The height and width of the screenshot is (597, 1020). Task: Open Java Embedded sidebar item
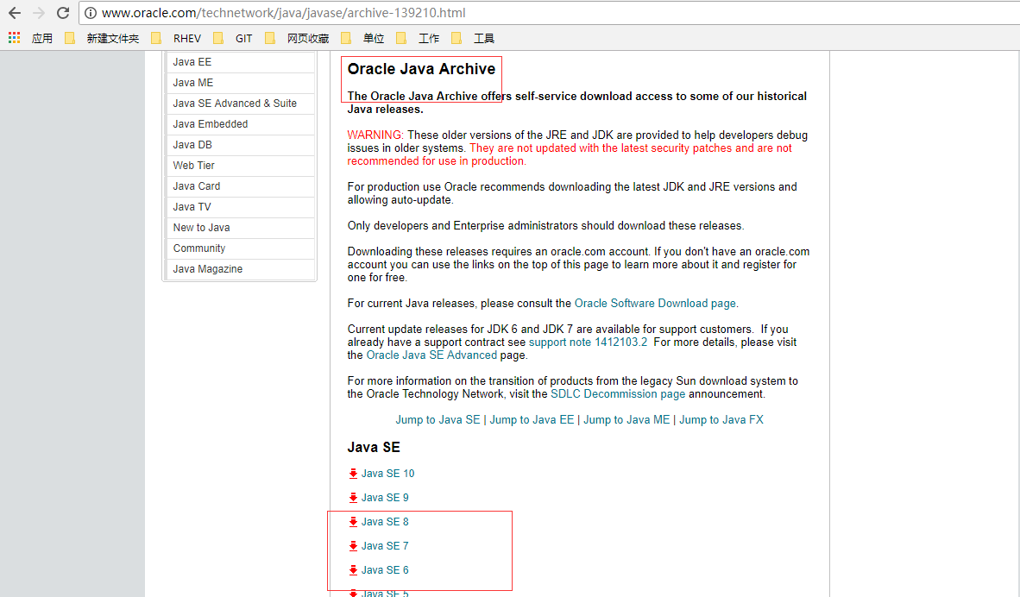coord(241,124)
